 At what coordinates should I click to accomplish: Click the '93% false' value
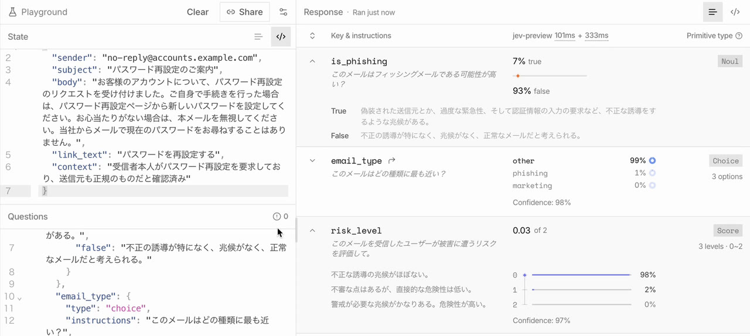[x=532, y=91]
